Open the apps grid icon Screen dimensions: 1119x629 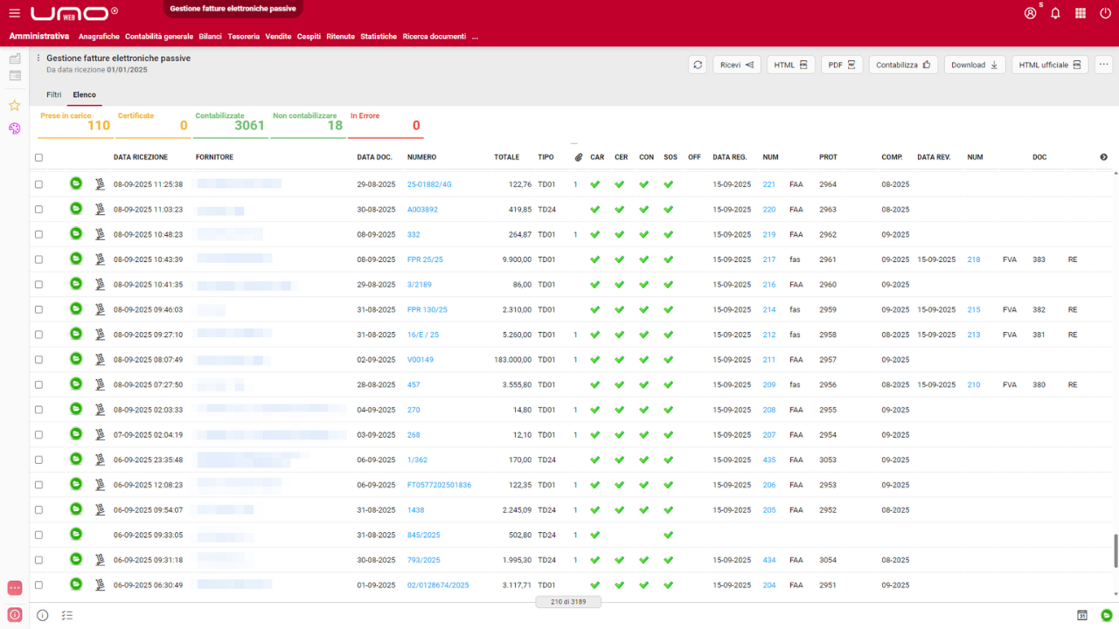tap(1081, 13)
